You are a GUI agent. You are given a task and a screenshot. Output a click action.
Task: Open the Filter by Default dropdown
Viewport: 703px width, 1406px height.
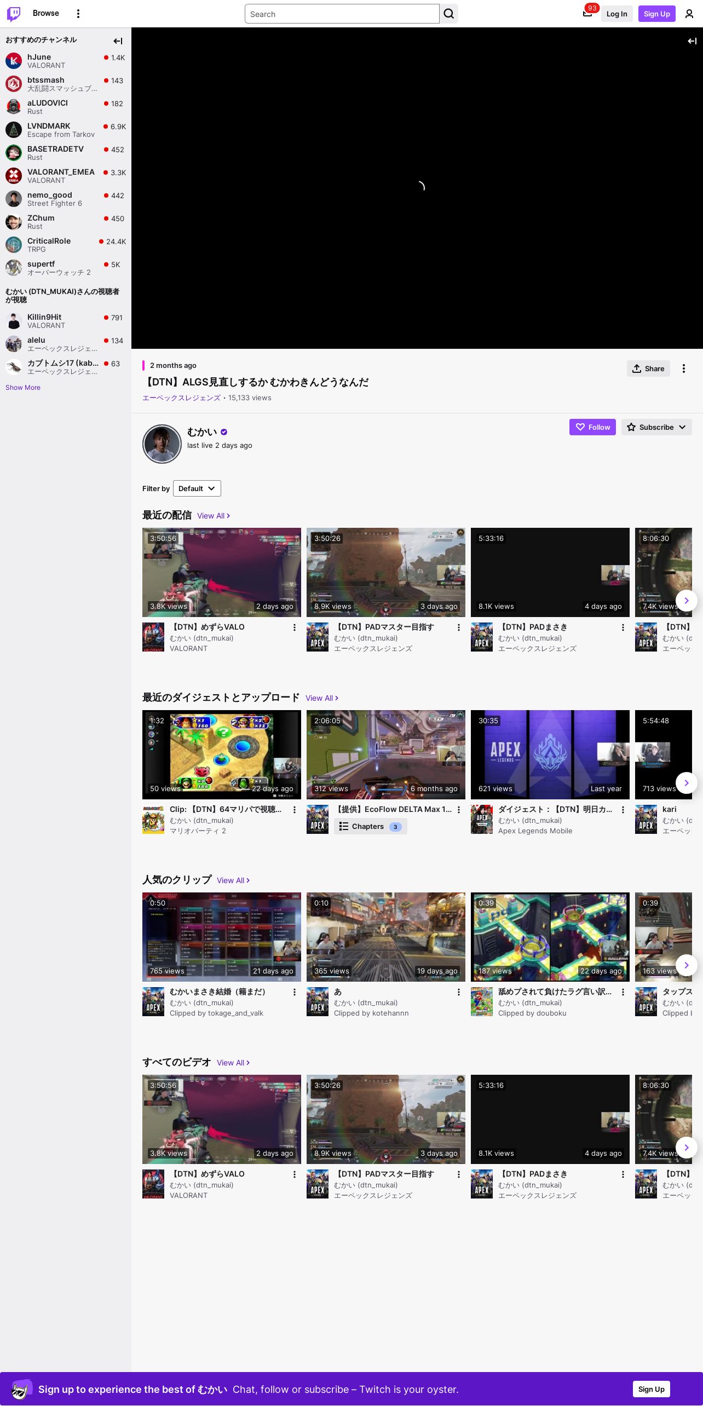click(197, 488)
